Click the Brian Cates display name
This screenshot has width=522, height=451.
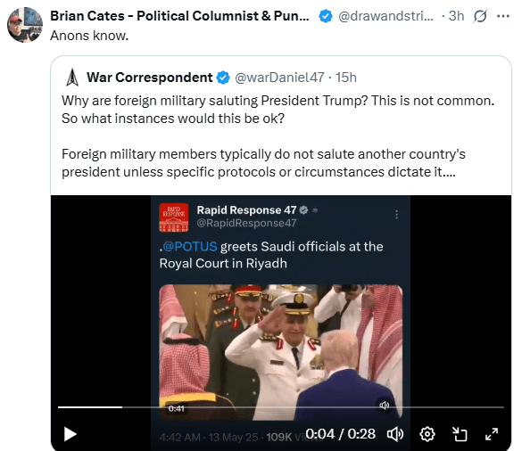[179, 16]
